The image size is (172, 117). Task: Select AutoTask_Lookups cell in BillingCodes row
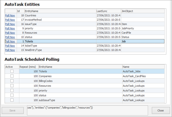point(143,81)
